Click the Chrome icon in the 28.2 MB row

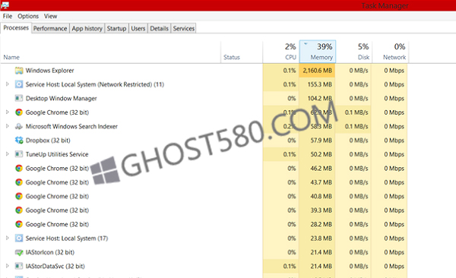tap(19, 224)
